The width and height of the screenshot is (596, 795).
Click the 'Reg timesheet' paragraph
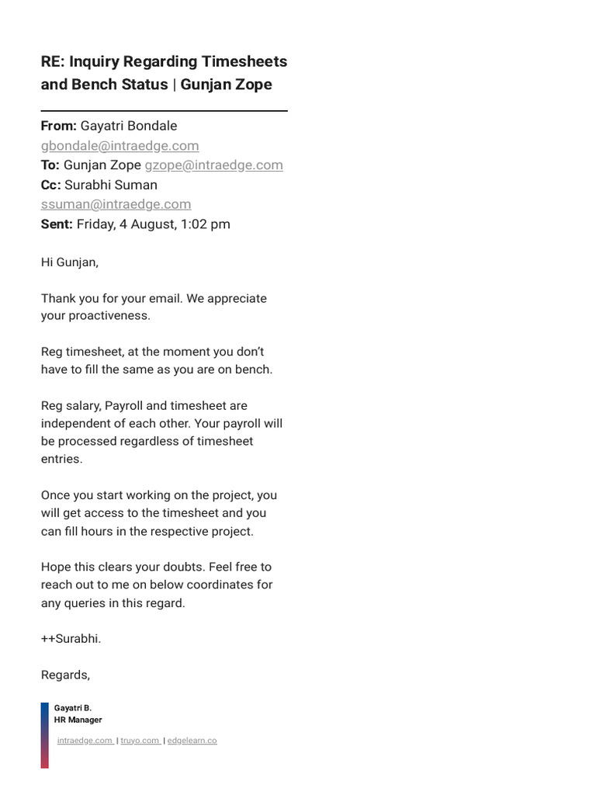[156, 360]
